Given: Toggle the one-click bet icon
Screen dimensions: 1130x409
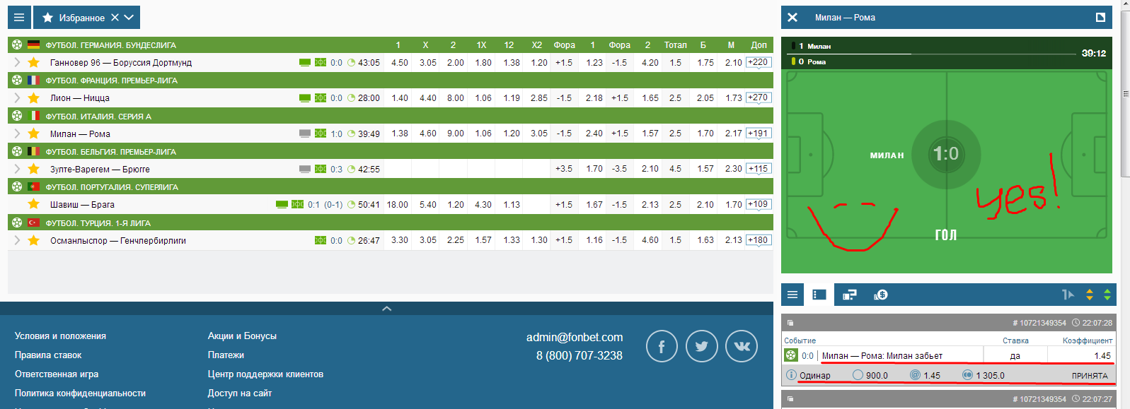Looking at the screenshot, I should point(1068,295).
